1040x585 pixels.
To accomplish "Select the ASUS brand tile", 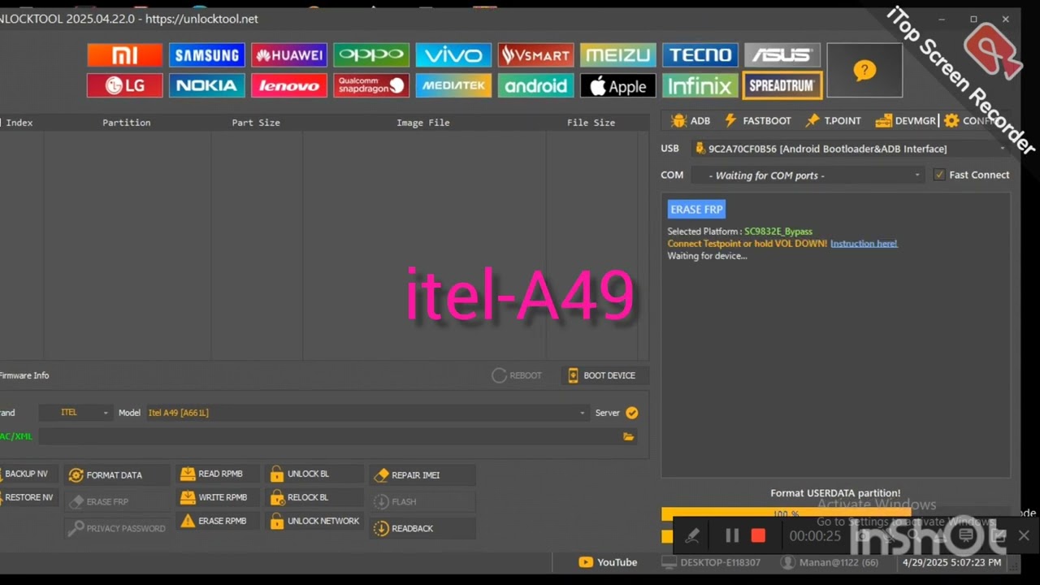I will pos(782,55).
